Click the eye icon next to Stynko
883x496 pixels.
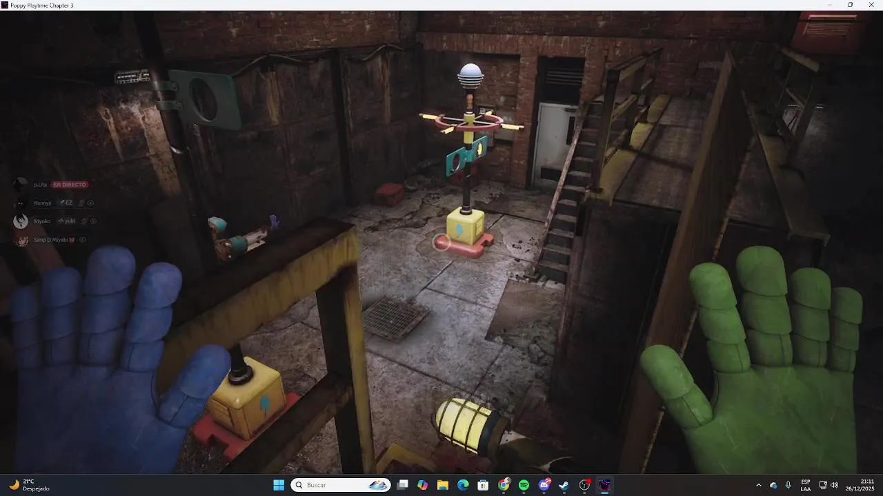point(93,221)
